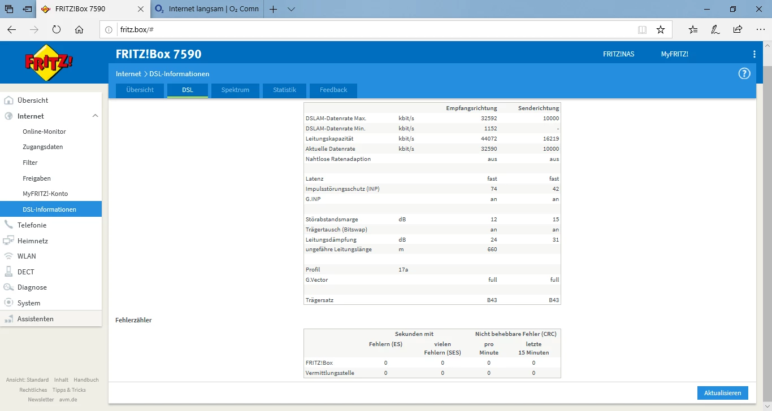The width and height of the screenshot is (772, 411).
Task: Select Online-Monitor in the sidebar
Action: pyautogui.click(x=44, y=132)
